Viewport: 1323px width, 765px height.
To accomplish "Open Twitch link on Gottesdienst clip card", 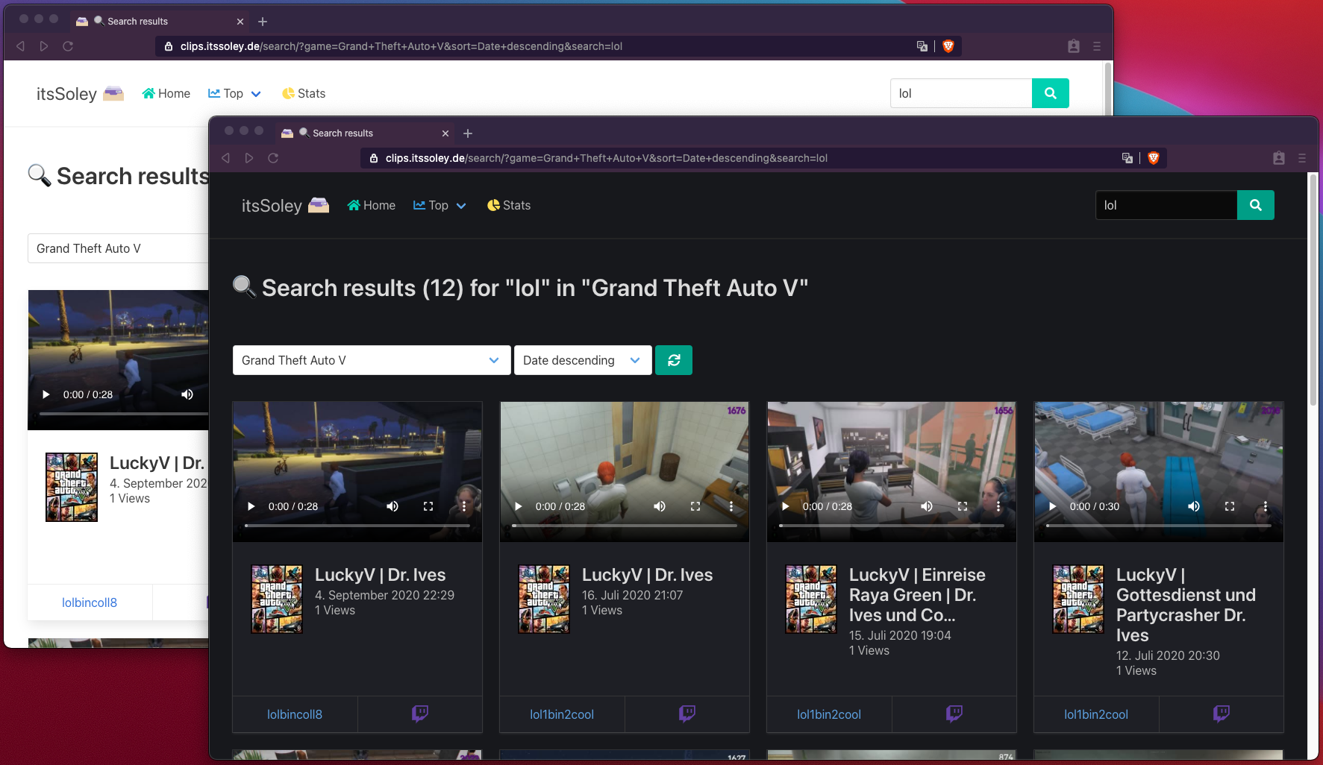I will pyautogui.click(x=1222, y=714).
